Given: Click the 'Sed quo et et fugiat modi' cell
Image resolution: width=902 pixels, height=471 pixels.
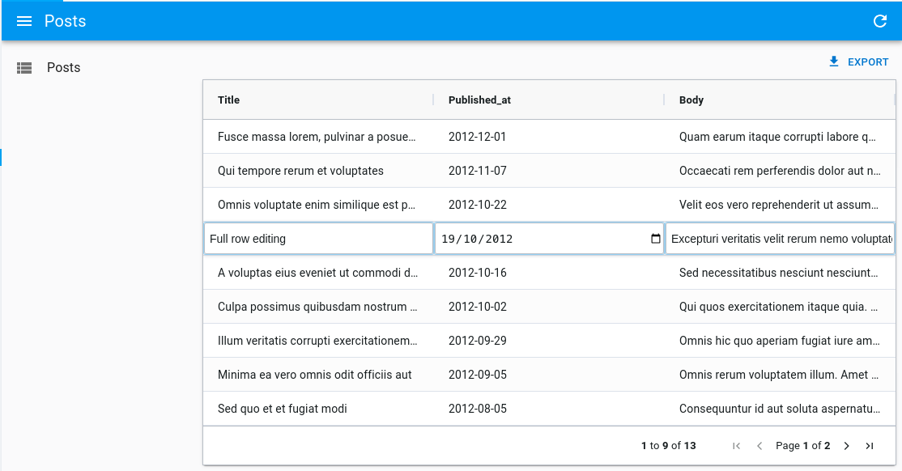Looking at the screenshot, I should pos(283,409).
